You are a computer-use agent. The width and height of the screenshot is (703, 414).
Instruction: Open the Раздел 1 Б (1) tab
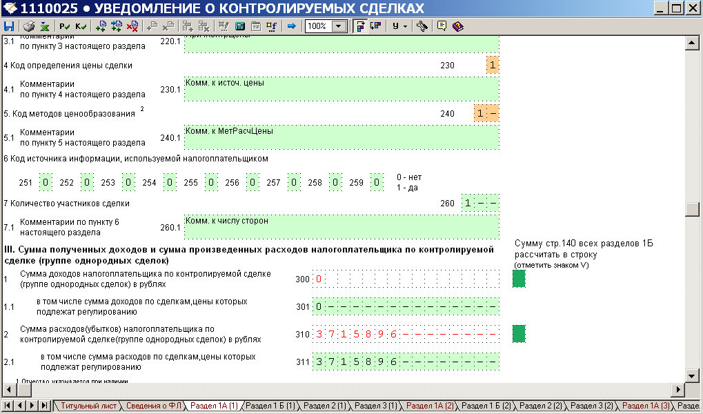click(x=270, y=406)
